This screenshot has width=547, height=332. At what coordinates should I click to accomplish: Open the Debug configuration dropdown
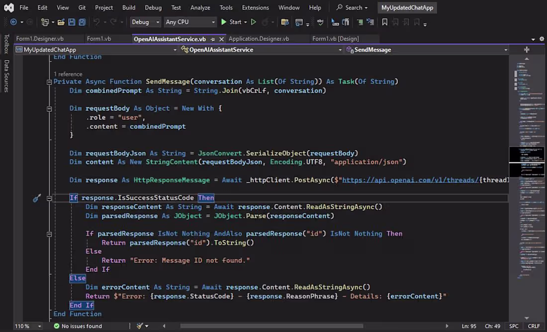click(x=146, y=22)
